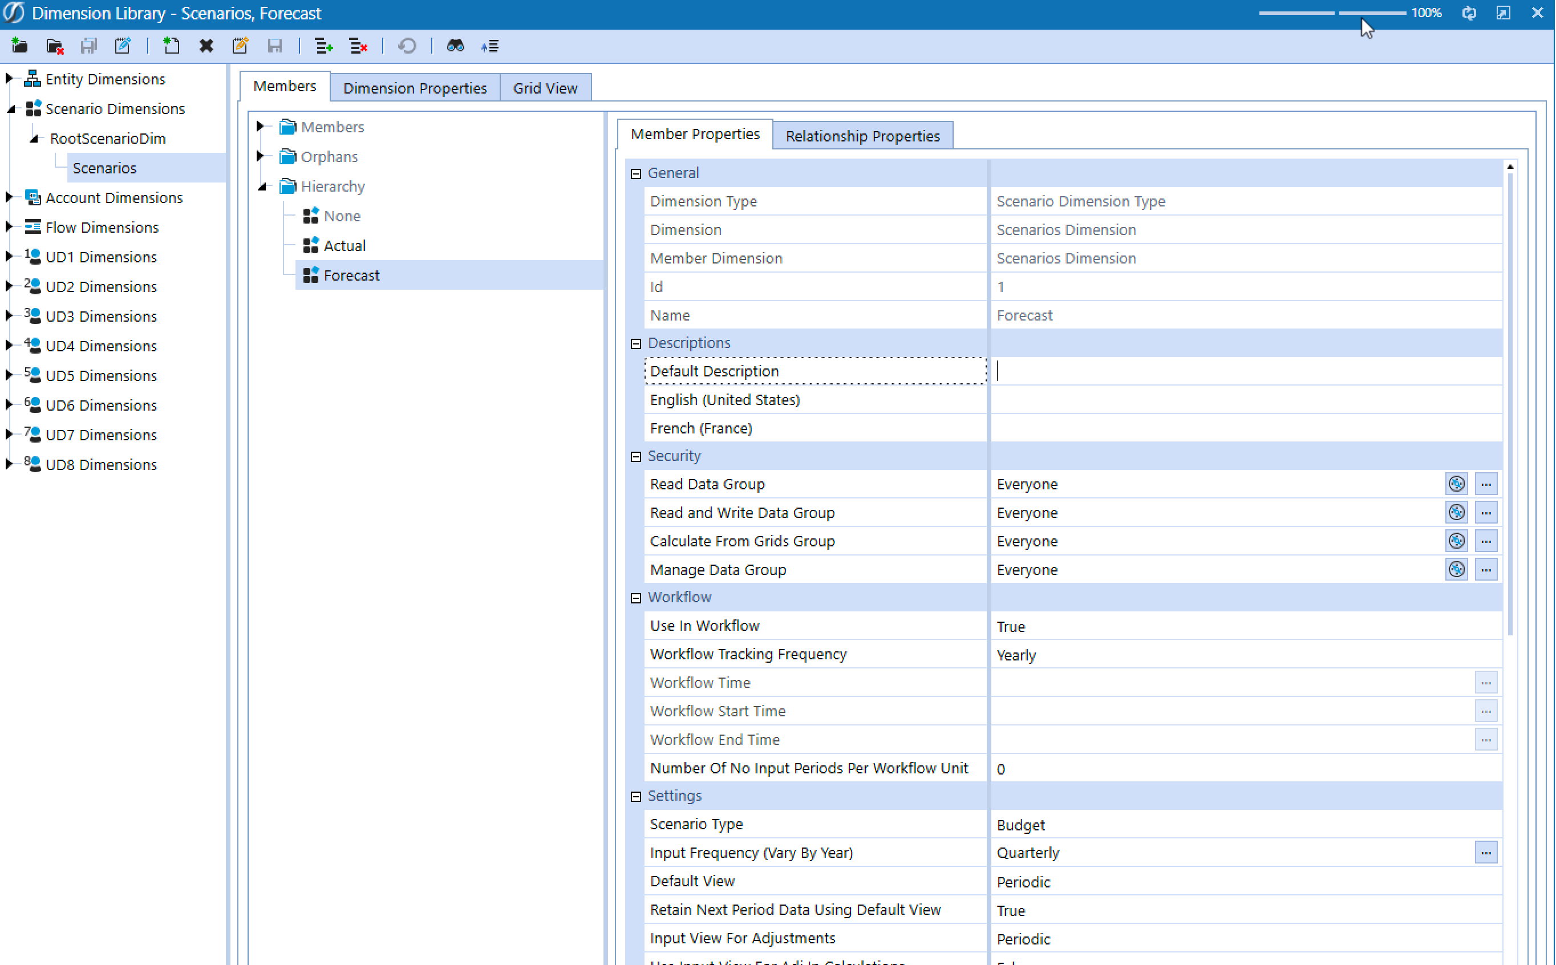This screenshot has width=1556, height=965.
Task: Click the Delete Member black X icon
Action: (x=205, y=46)
